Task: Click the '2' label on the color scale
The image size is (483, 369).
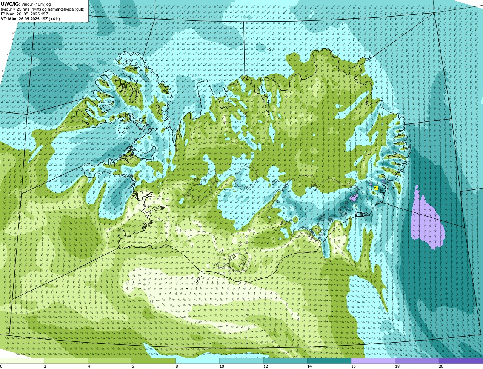Action: pyautogui.click(x=45, y=366)
